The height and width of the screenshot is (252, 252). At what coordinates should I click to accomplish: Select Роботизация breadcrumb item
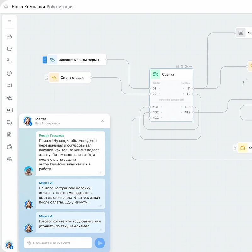tap(60, 7)
